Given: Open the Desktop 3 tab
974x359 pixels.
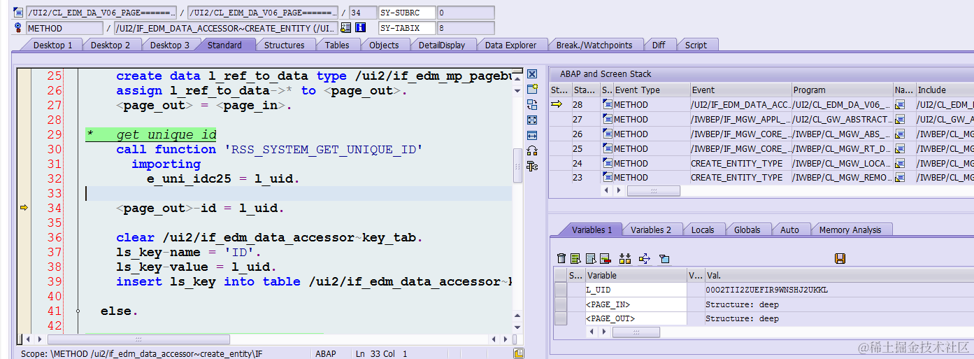Looking at the screenshot, I should tap(170, 45).
